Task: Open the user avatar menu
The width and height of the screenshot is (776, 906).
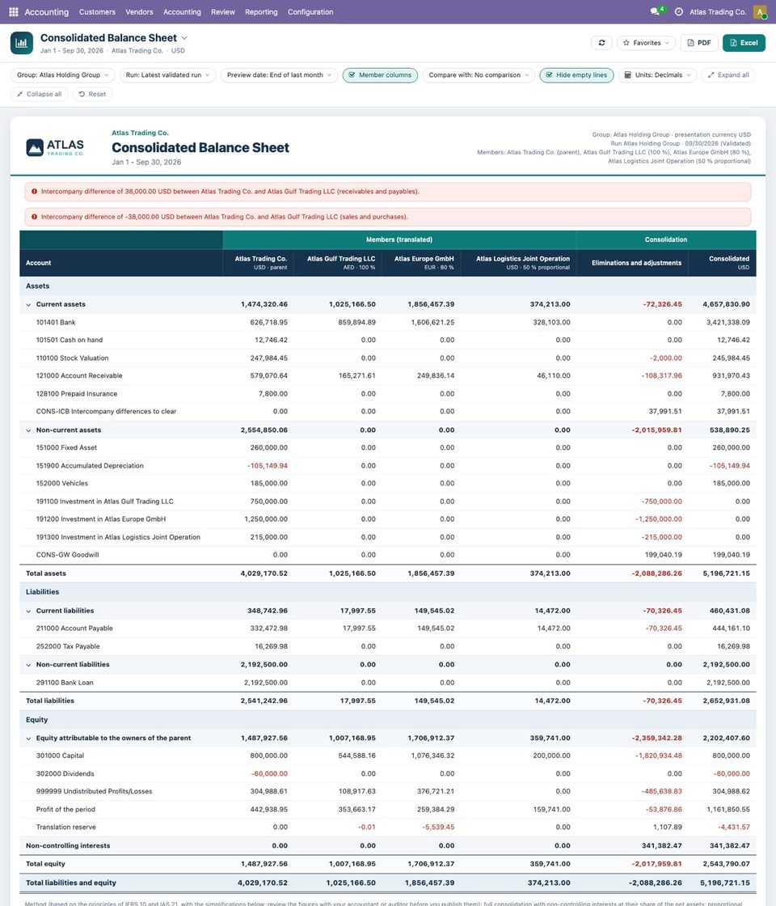Action: (760, 11)
